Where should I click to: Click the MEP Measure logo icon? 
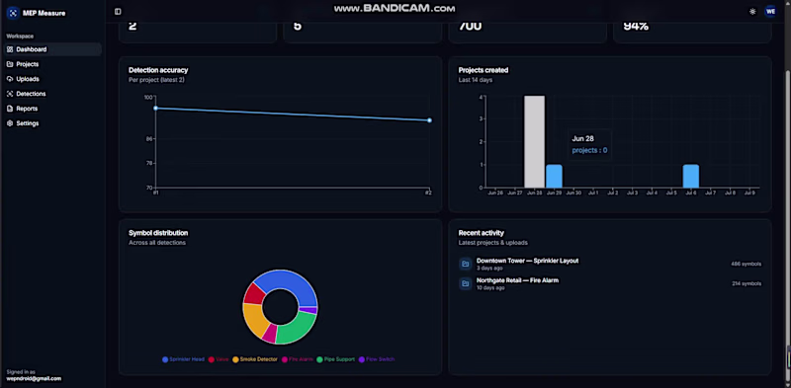[x=13, y=13]
